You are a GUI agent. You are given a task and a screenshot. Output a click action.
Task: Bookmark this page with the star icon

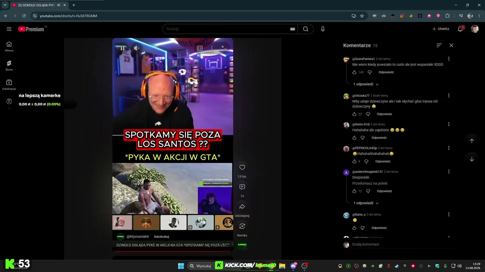point(362,16)
